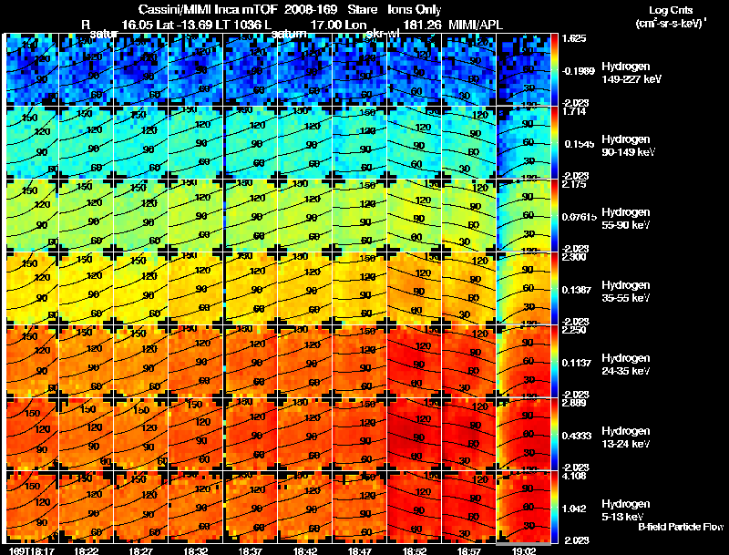Click the 1.714 color scale value
The width and height of the screenshot is (729, 555).
coord(574,111)
